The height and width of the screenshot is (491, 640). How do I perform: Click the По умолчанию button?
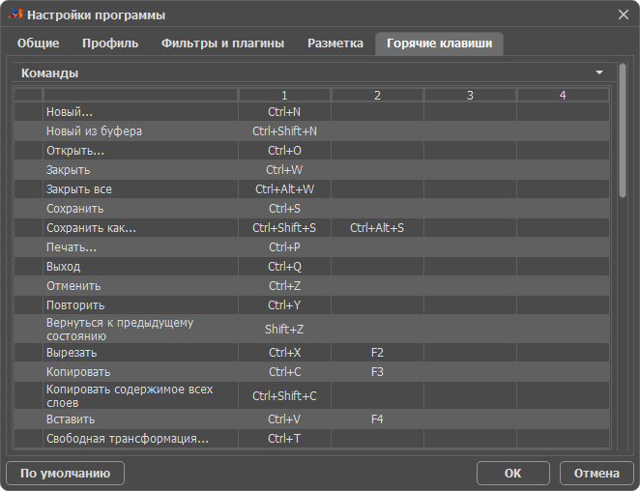(66, 473)
